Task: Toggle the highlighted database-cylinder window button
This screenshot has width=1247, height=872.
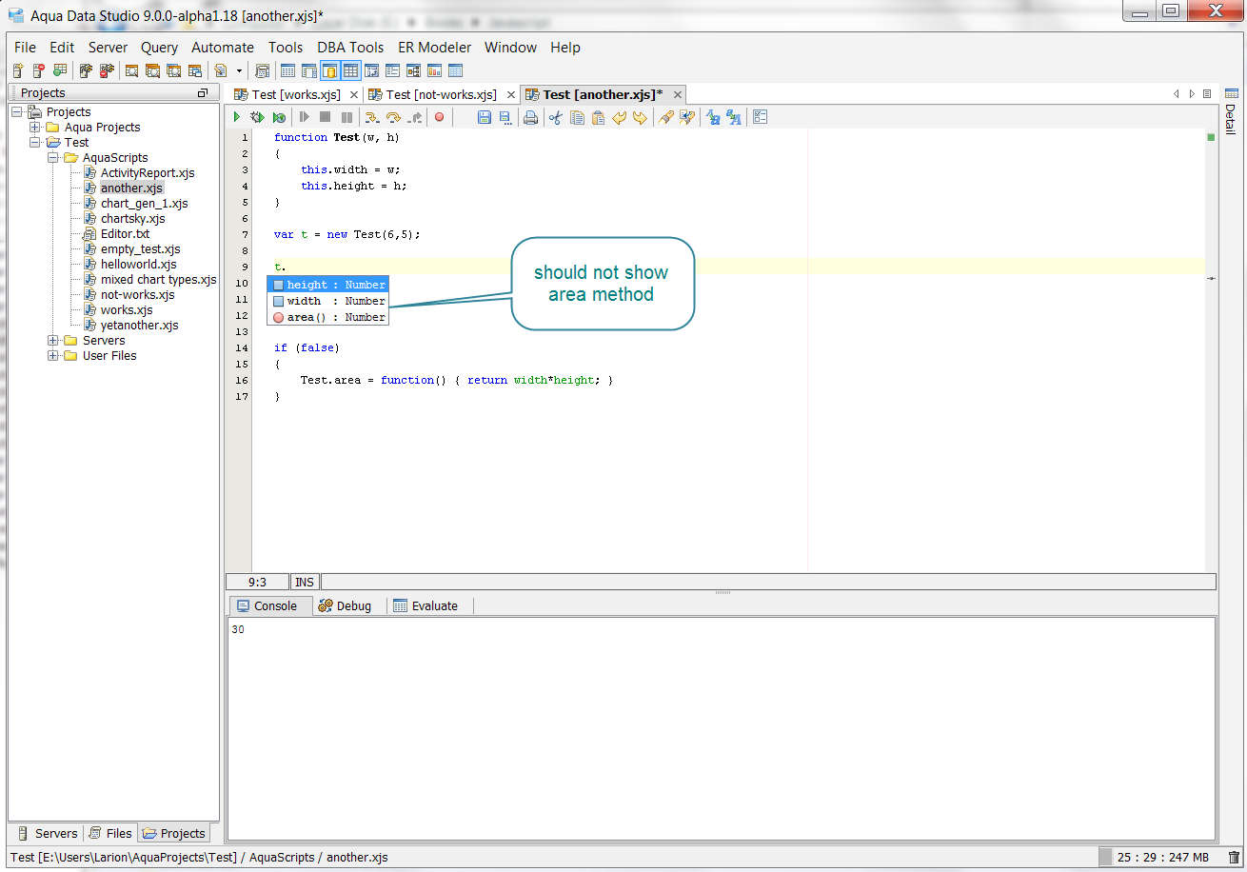Action: [329, 70]
